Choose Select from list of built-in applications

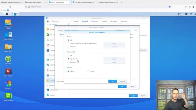[68, 43]
